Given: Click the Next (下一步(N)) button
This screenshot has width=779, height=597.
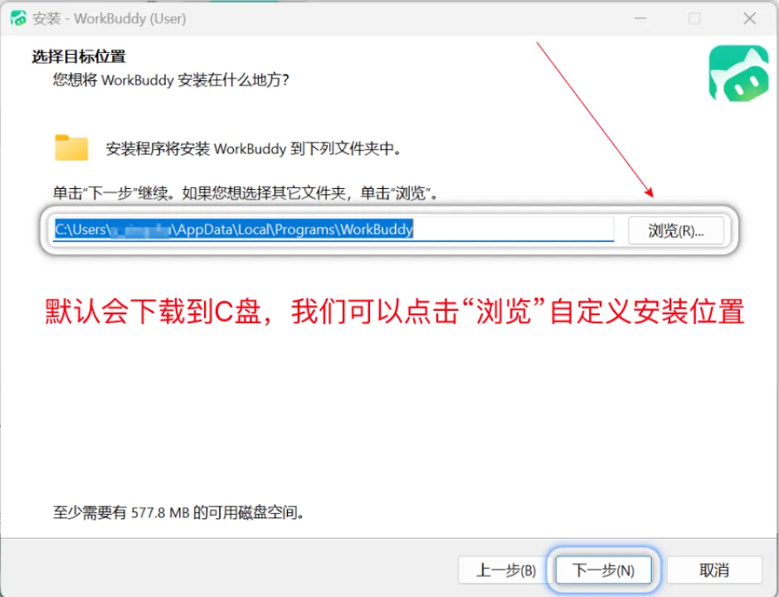Looking at the screenshot, I should pyautogui.click(x=603, y=570).
